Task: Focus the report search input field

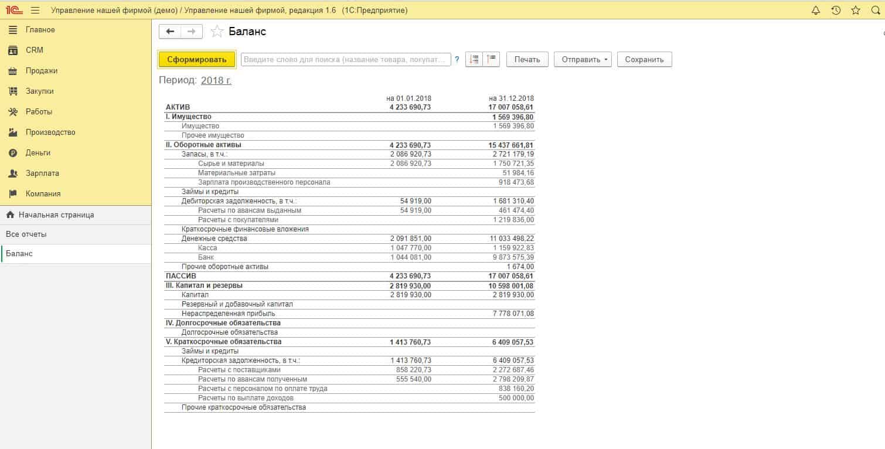Action: (346, 59)
